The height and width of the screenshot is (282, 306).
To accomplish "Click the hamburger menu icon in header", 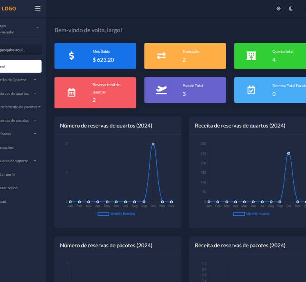I will click(x=38, y=8).
